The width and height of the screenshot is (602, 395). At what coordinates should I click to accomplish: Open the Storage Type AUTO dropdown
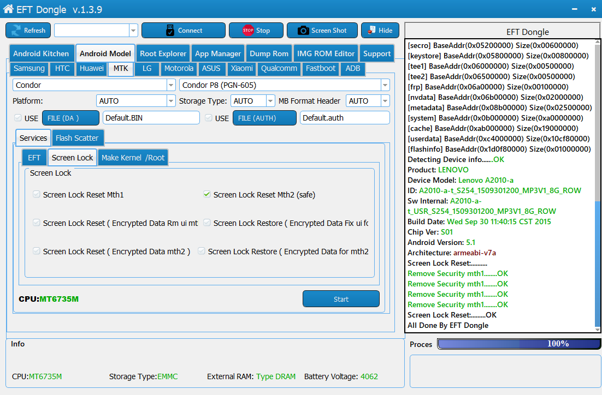tap(270, 101)
